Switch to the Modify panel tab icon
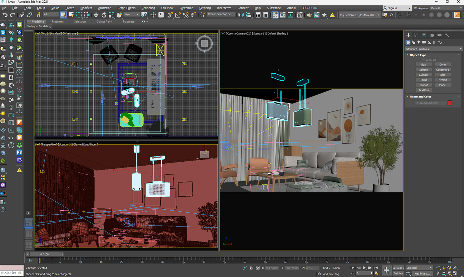The width and height of the screenshot is (464, 277). tap(416, 35)
